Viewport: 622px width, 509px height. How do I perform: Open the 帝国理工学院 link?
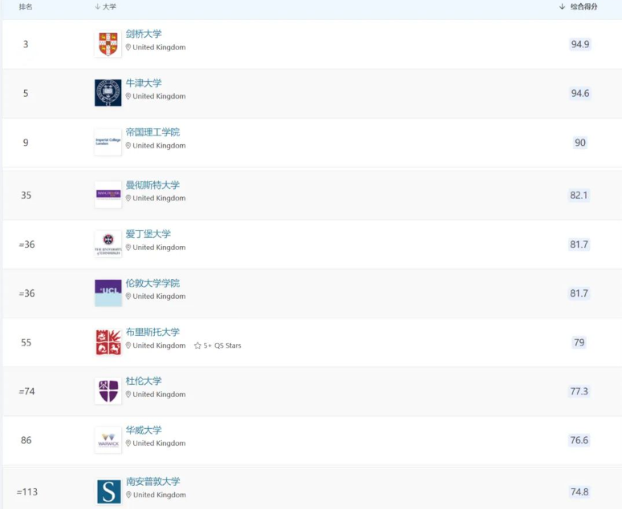click(152, 132)
